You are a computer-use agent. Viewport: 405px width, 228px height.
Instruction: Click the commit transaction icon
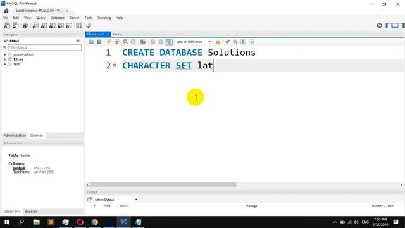coord(153,42)
